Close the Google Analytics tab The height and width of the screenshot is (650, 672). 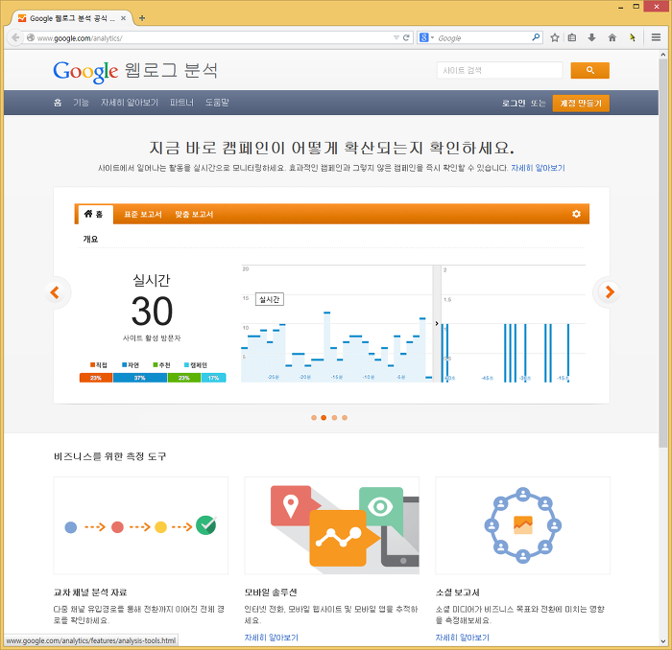(x=124, y=18)
